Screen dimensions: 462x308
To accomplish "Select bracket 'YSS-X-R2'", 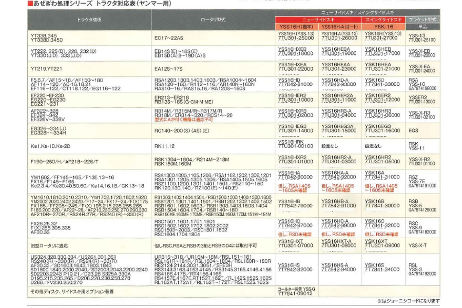I will click(x=419, y=159).
